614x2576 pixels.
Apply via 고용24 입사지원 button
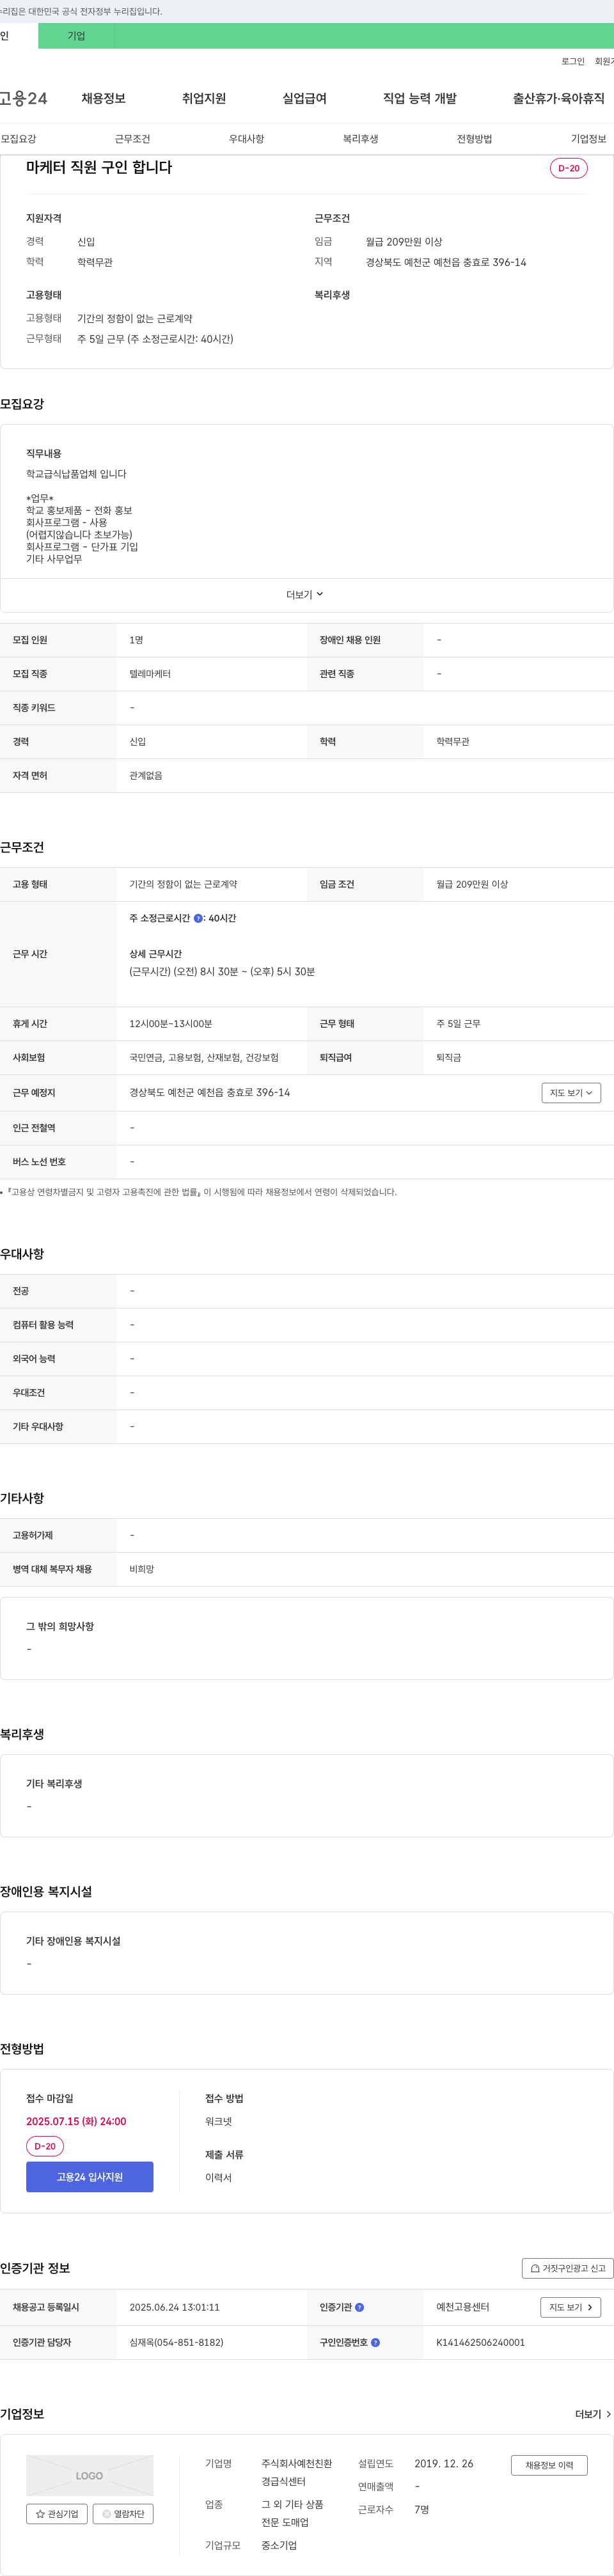click(90, 2177)
